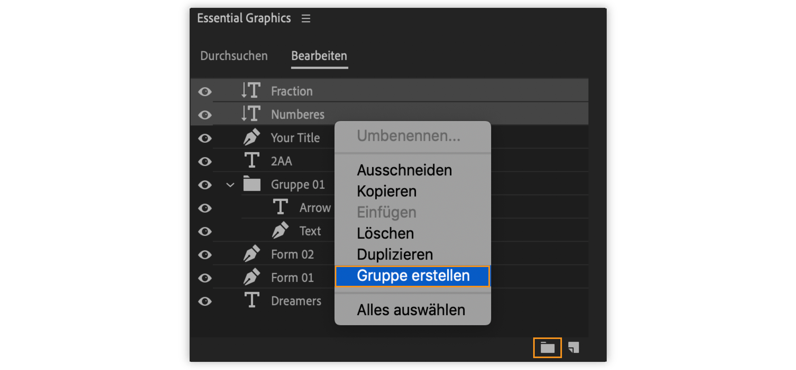Select Alles auswählen option
796x370 pixels.
(x=411, y=310)
